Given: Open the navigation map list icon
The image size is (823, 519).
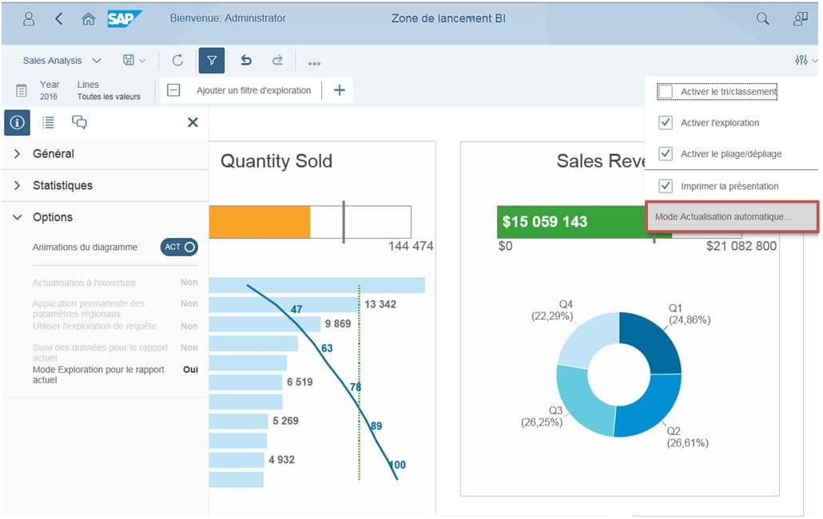Looking at the screenshot, I should click(x=48, y=123).
